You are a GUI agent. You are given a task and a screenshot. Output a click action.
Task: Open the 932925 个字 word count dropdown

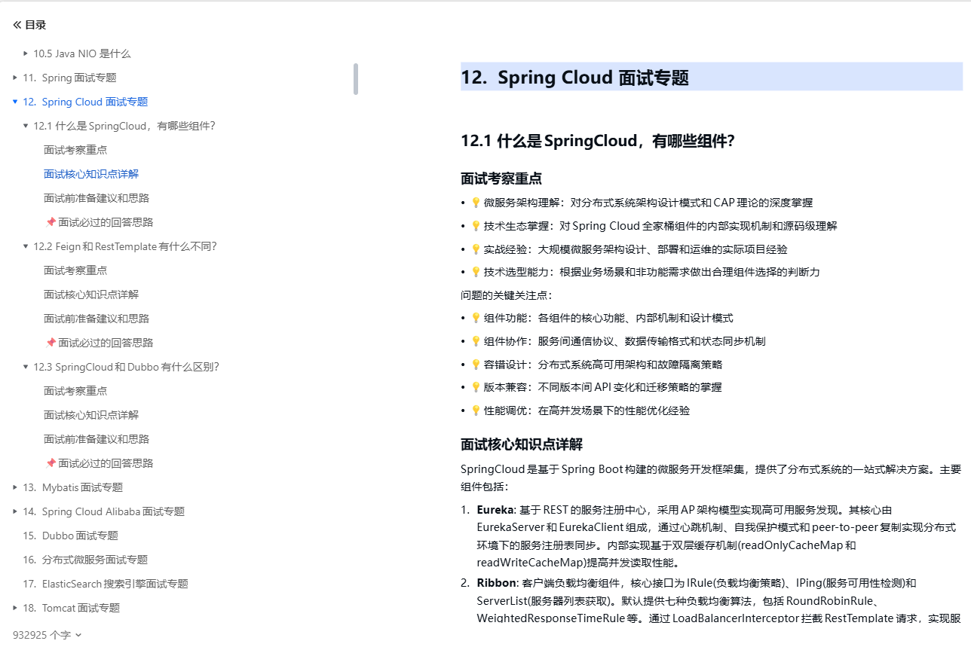(47, 635)
